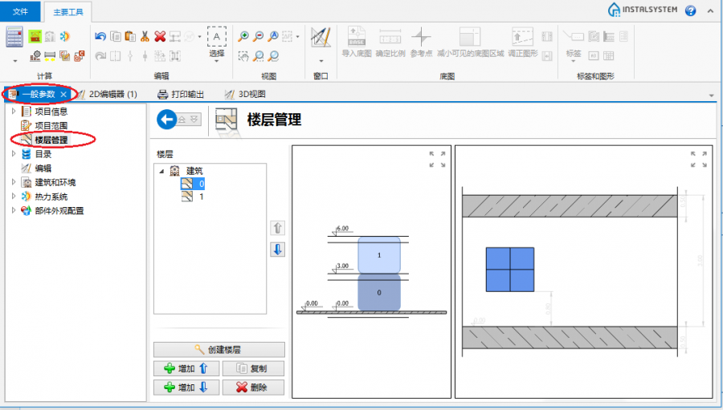Select floor 0 block in section diagram
The height and width of the screenshot is (410, 723).
[379, 293]
